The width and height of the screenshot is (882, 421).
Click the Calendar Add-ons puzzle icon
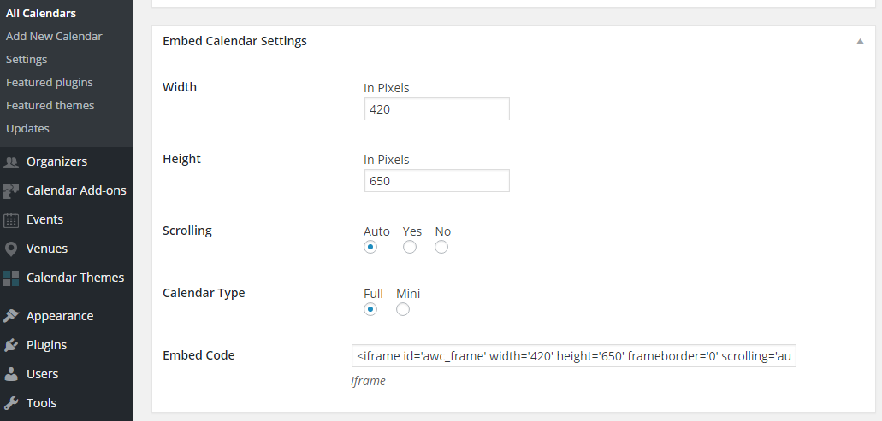(x=11, y=190)
